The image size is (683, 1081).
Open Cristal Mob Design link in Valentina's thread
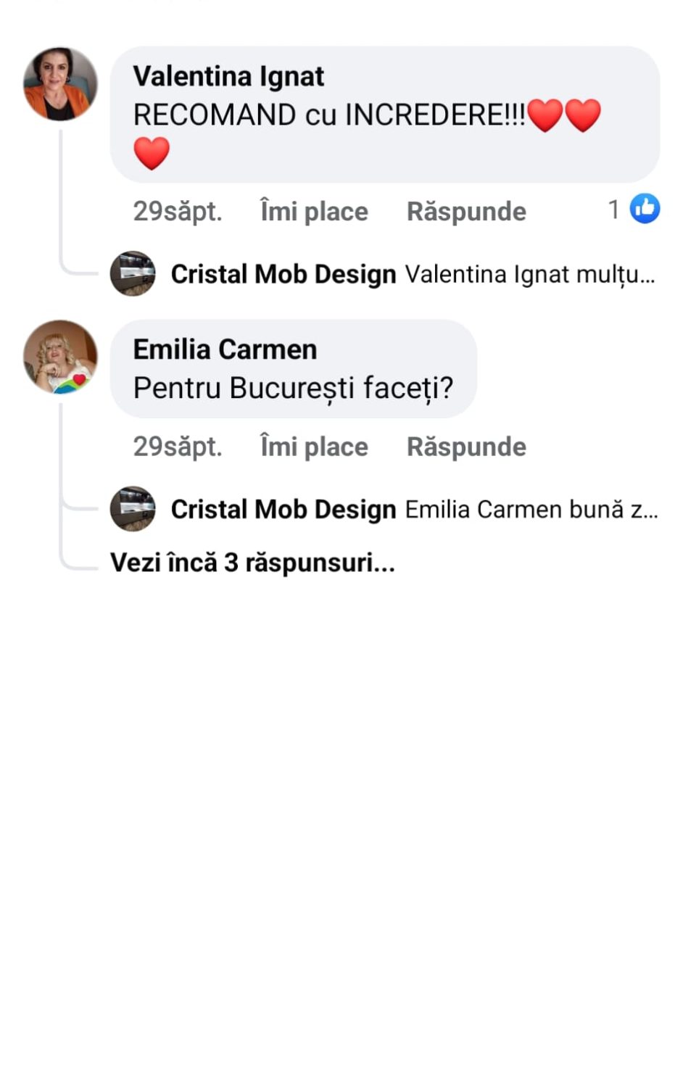click(x=283, y=275)
